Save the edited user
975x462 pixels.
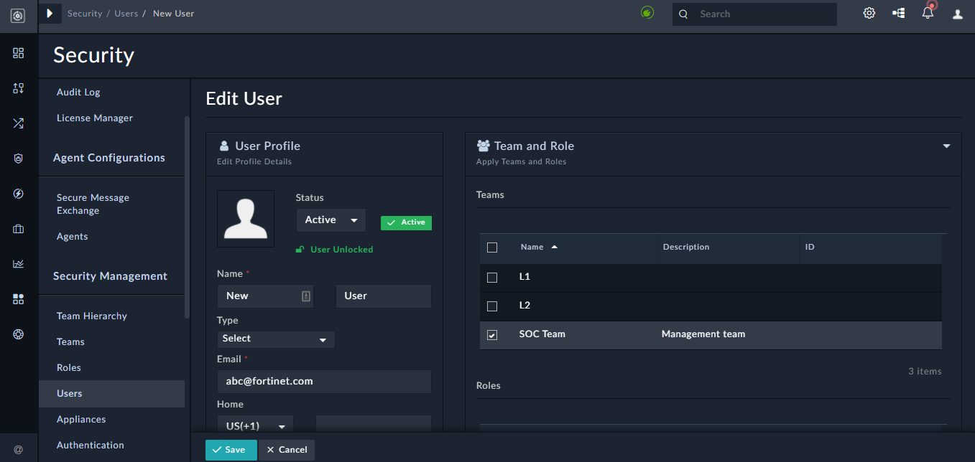tap(231, 450)
